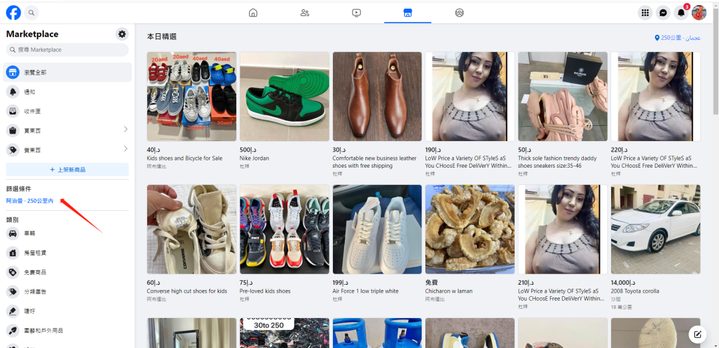Click the 上架新商品 create listing button
Image resolution: width=719 pixels, height=348 pixels.
tap(67, 170)
